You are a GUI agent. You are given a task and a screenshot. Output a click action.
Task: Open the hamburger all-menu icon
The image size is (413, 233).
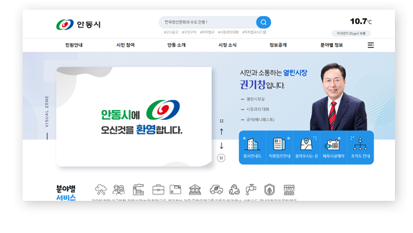[x=370, y=45]
